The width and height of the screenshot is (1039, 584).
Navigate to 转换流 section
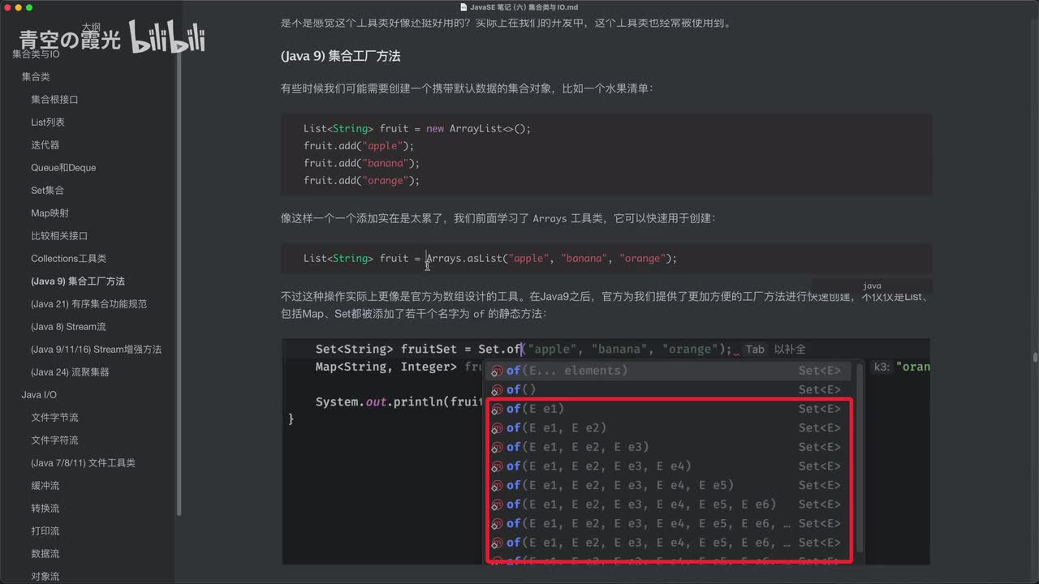45,508
